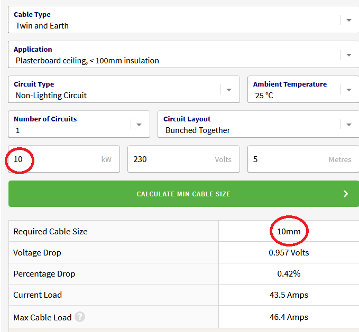Click the arrow chevron on the green calculate button
Screen dimensions: 359x332
[346, 194]
